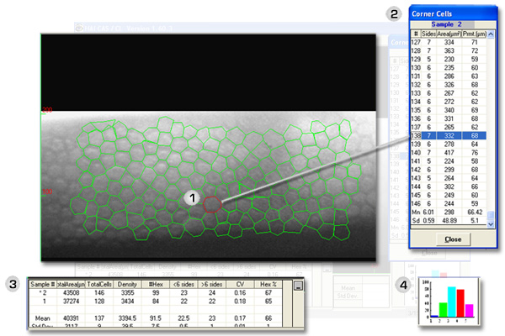
Task: Select row 137 with area 265
Action: click(x=449, y=128)
